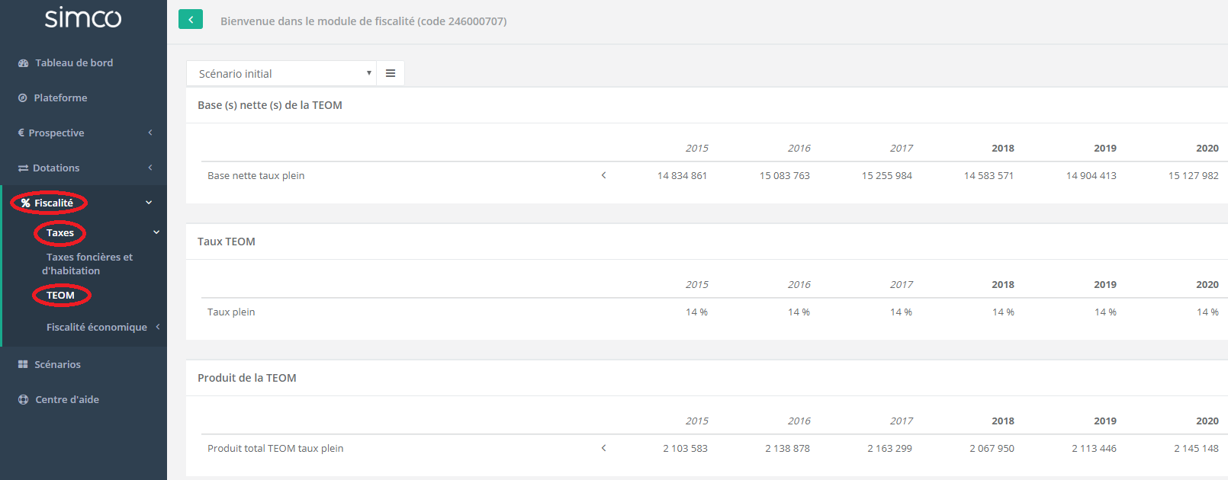Click the Dotations transfer arrows icon
Viewport: 1228px width, 480px height.
23,168
